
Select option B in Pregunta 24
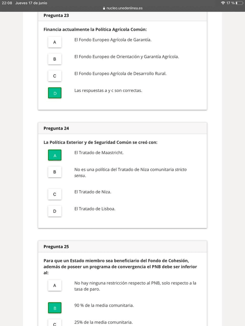55,172
